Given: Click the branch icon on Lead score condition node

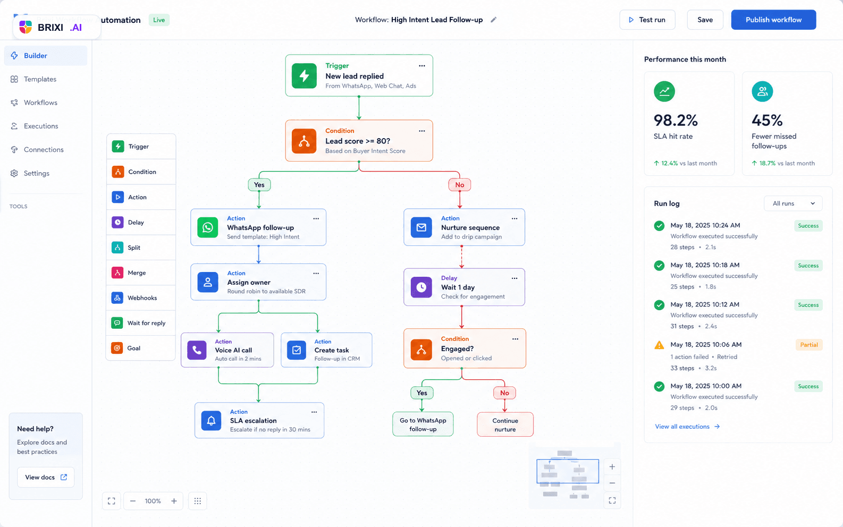Looking at the screenshot, I should tap(305, 141).
